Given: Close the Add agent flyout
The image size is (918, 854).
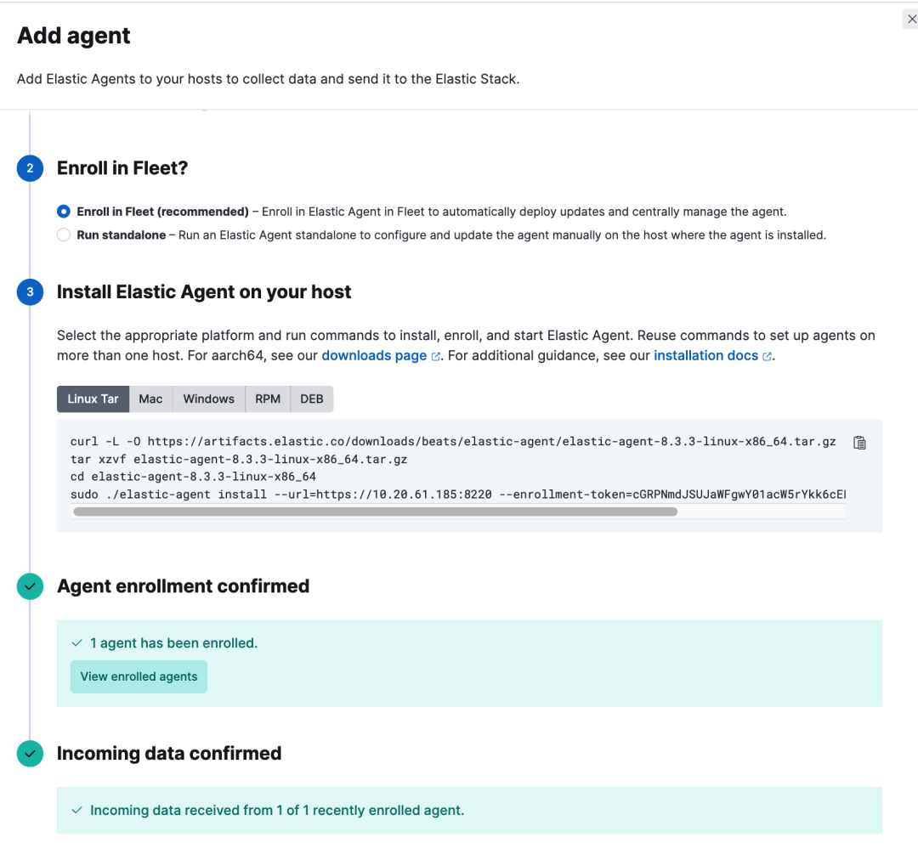Looking at the screenshot, I should (x=911, y=19).
